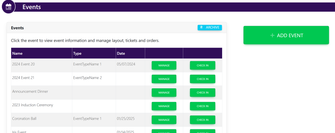This screenshot has height=133, width=335.
Task: Click the Type column header
Action: pyautogui.click(x=77, y=53)
